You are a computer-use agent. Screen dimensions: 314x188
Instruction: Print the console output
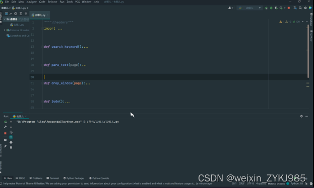(x=11, y=142)
